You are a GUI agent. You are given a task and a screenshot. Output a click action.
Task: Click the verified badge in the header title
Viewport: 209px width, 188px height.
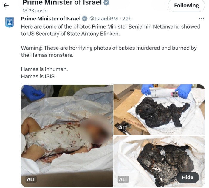click(x=106, y=2)
